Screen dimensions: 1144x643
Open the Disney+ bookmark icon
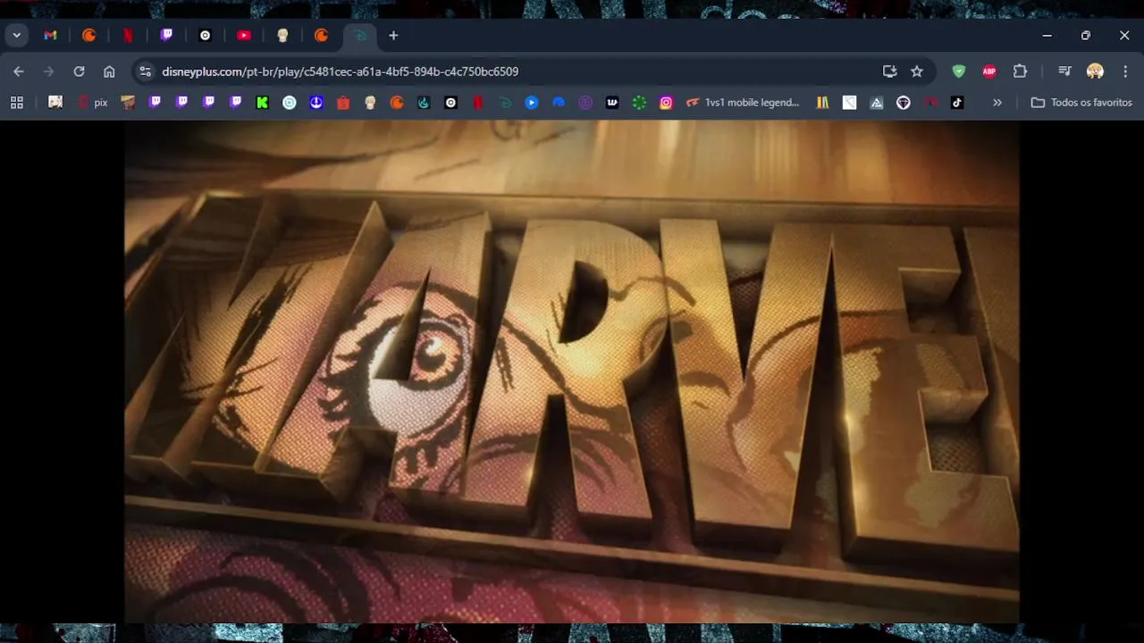(x=505, y=103)
